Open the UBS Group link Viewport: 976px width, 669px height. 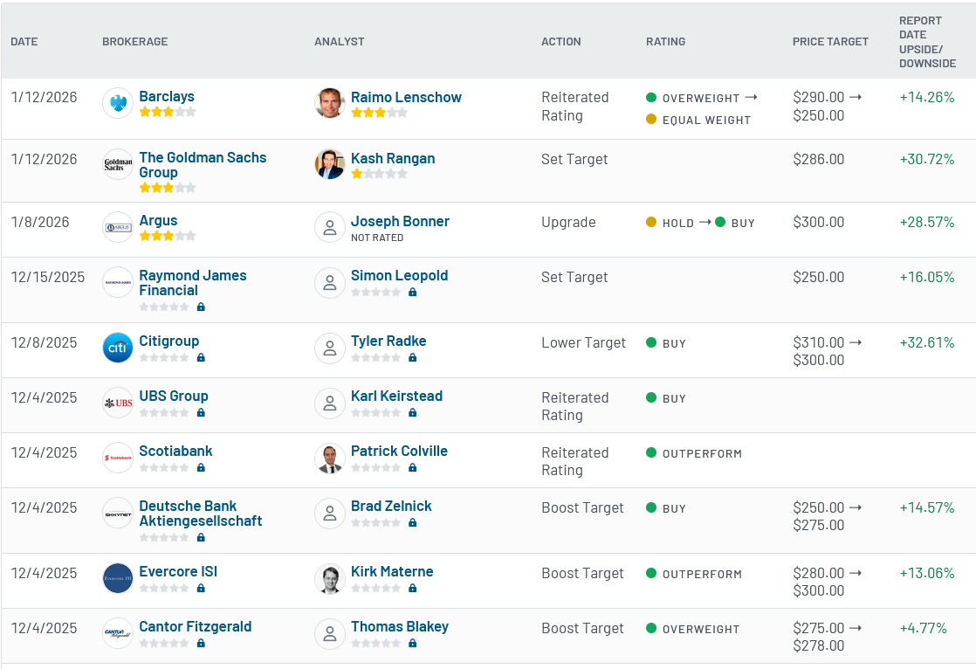click(174, 396)
